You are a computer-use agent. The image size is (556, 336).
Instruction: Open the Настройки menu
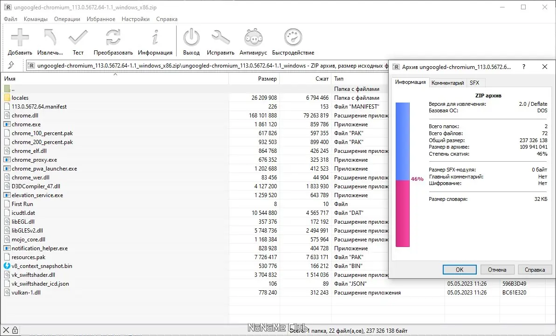136,19
